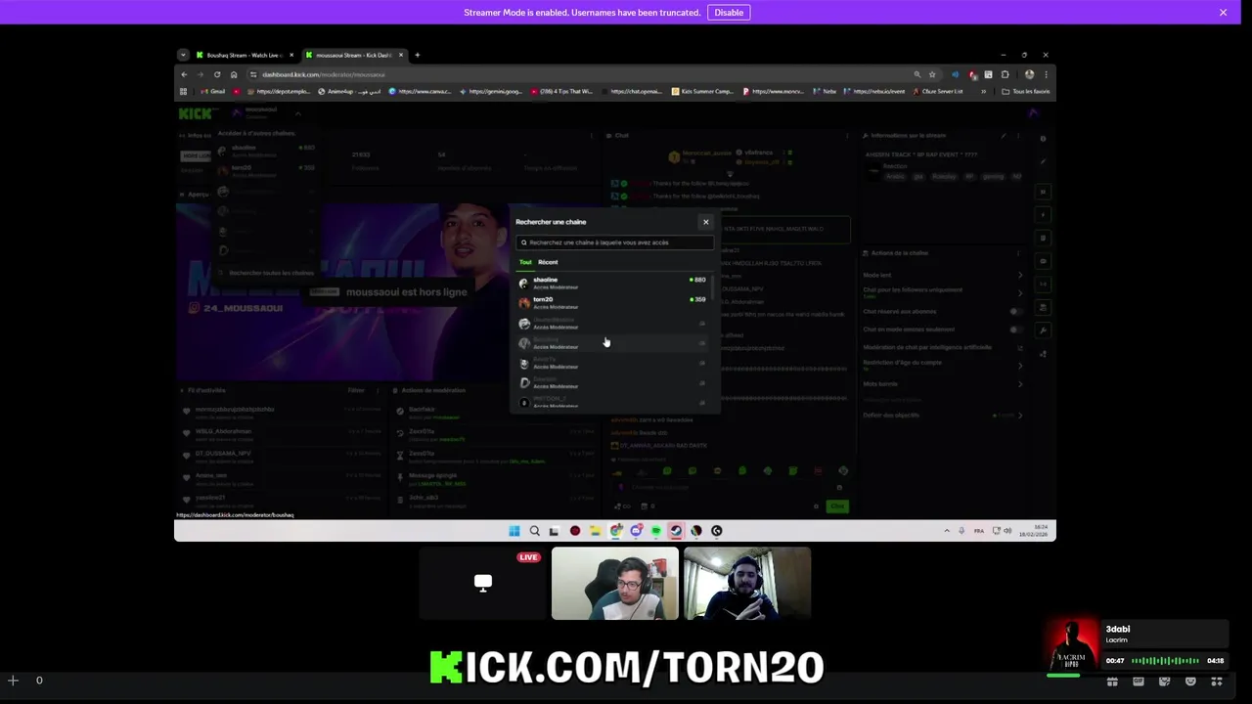Click the '3dabl' song widget waveform progress
The width and height of the screenshot is (1252, 704).
(1165, 661)
